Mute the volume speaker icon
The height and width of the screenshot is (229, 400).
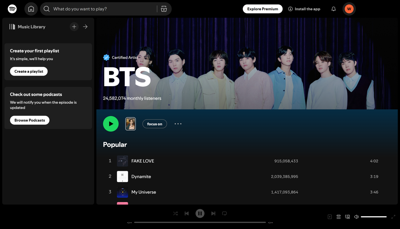(356, 217)
